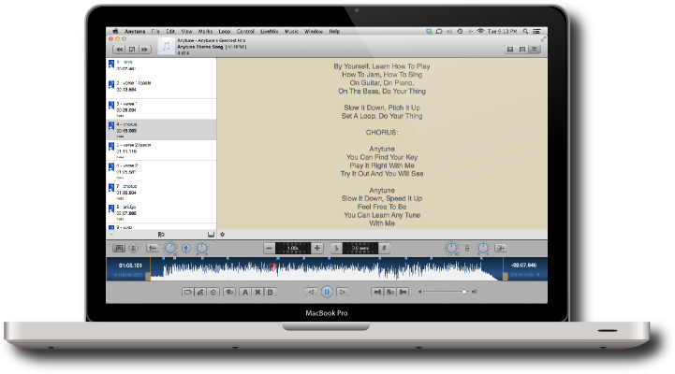Set loop point A
The height and width of the screenshot is (374, 675).
point(245,293)
